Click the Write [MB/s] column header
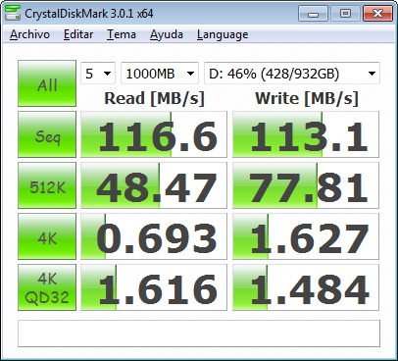Viewport: 398px width, 361px height. (307, 98)
